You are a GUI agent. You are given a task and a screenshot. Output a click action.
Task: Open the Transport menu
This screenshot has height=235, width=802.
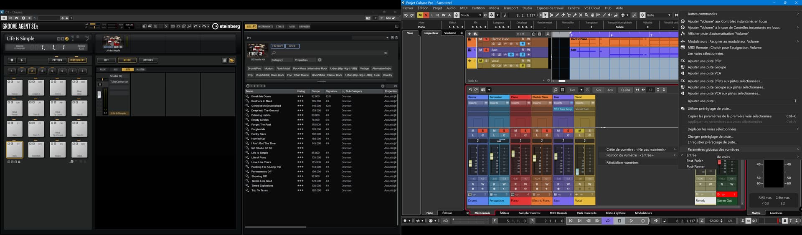click(x=510, y=8)
